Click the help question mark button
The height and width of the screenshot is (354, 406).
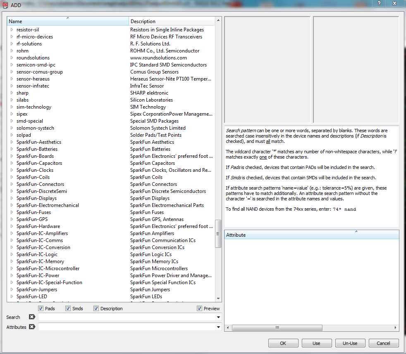(379, 3)
